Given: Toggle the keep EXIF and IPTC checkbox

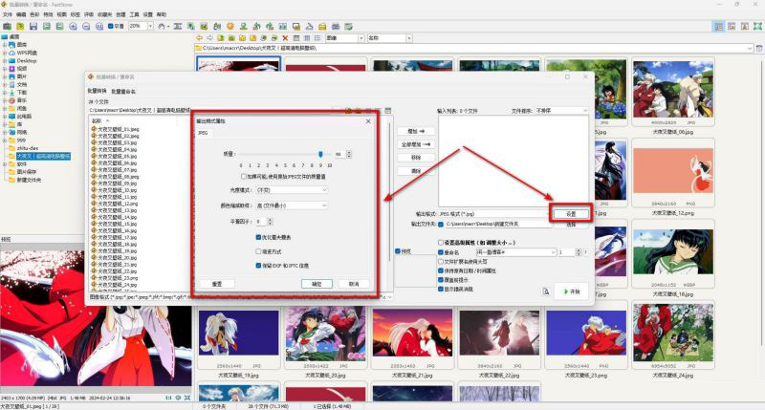Looking at the screenshot, I should click(258, 266).
